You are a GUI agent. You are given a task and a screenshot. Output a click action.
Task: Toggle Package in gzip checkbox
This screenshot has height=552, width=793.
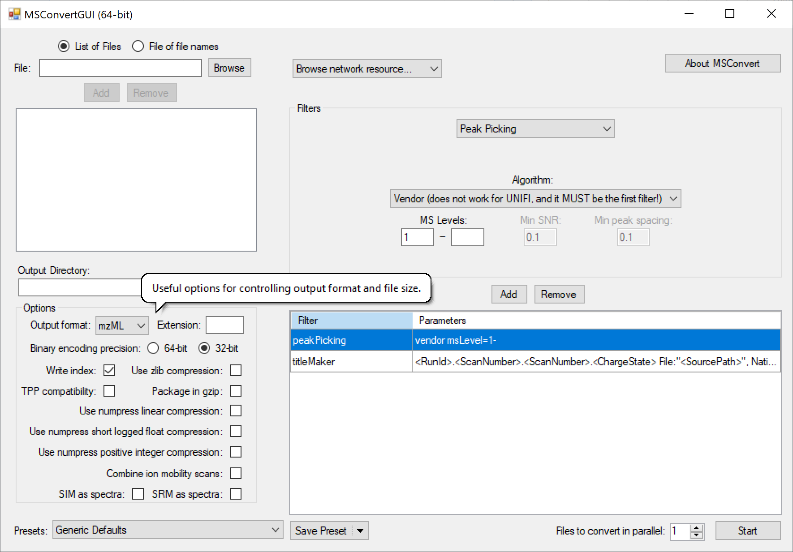pyautogui.click(x=236, y=391)
